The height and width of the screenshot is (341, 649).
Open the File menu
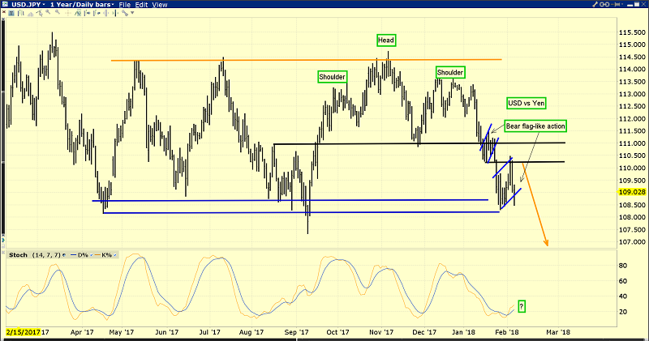(x=124, y=5)
